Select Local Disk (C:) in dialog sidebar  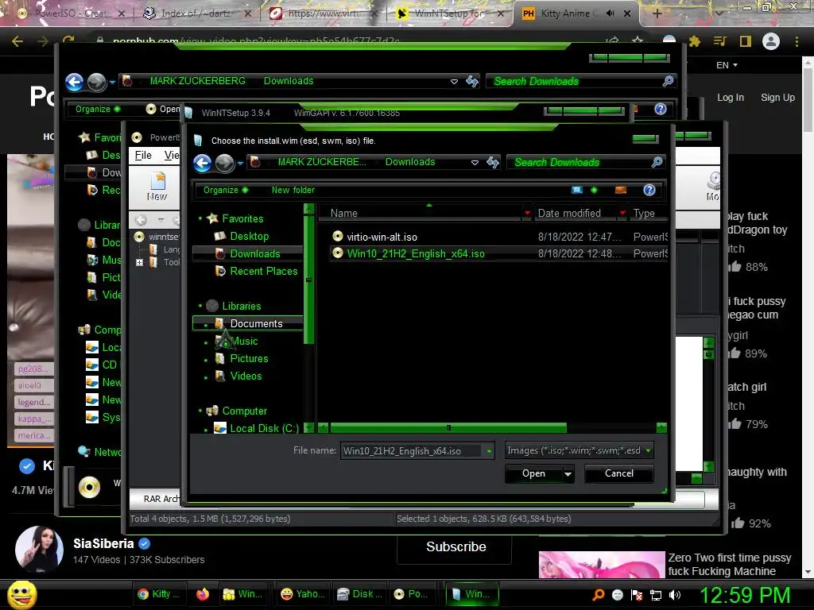[x=264, y=428]
